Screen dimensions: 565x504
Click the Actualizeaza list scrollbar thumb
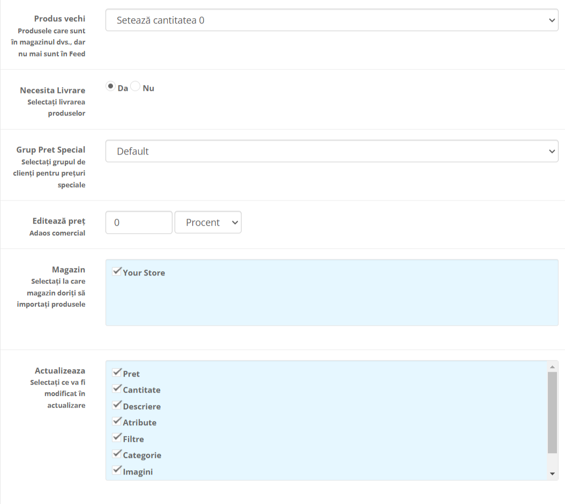click(x=552, y=412)
